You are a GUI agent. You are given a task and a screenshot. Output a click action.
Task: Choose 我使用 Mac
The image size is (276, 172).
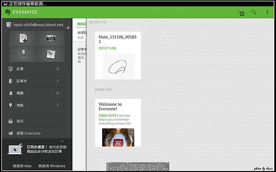[22, 166]
